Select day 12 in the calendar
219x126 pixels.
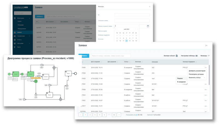pos(126,41)
